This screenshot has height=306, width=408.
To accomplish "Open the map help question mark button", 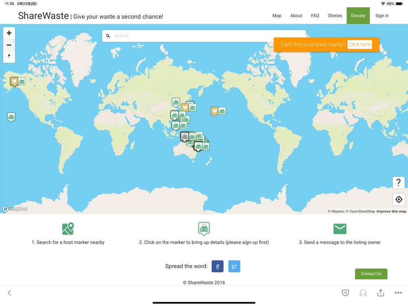I will [x=398, y=182].
